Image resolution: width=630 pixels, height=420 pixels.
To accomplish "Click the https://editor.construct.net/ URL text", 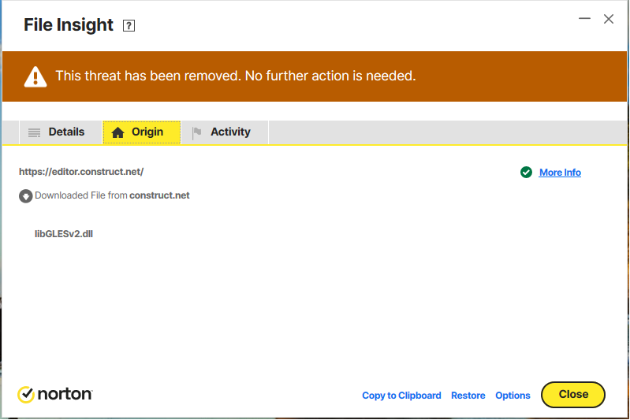I will click(x=81, y=172).
